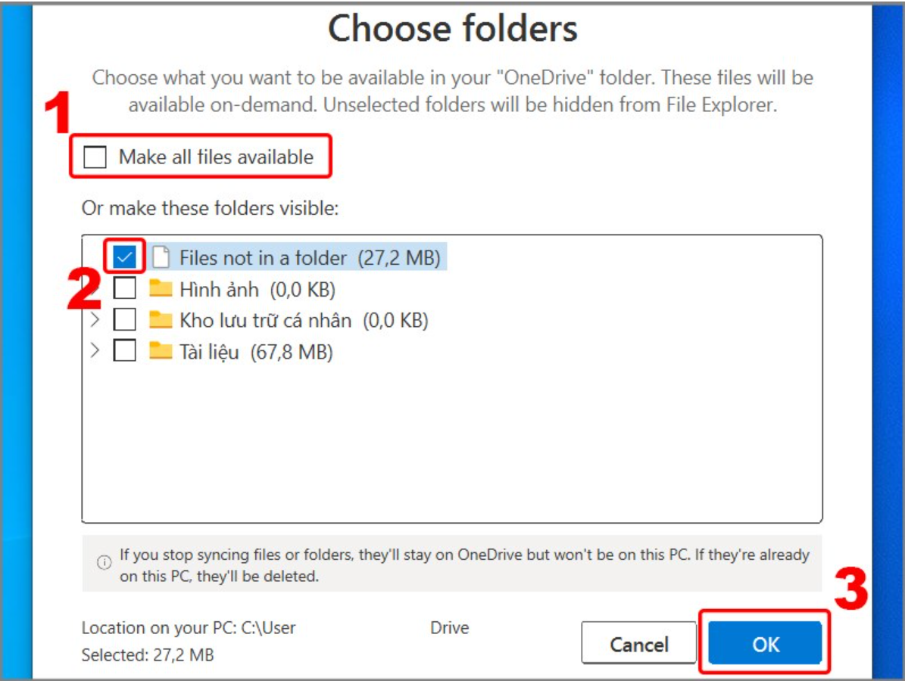The height and width of the screenshot is (681, 905).
Task: Expand the Kho lưu trữ cá nhân folder
Action: point(95,319)
